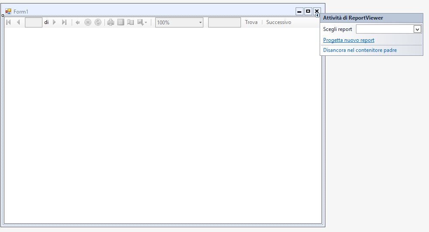
Task: Maximize the Form1 window
Action: click(x=308, y=11)
